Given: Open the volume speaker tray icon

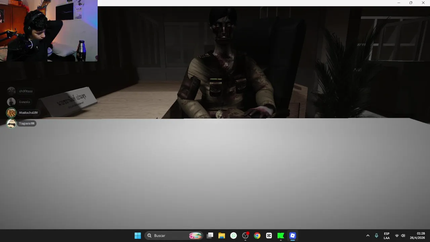Looking at the screenshot, I should point(403,236).
